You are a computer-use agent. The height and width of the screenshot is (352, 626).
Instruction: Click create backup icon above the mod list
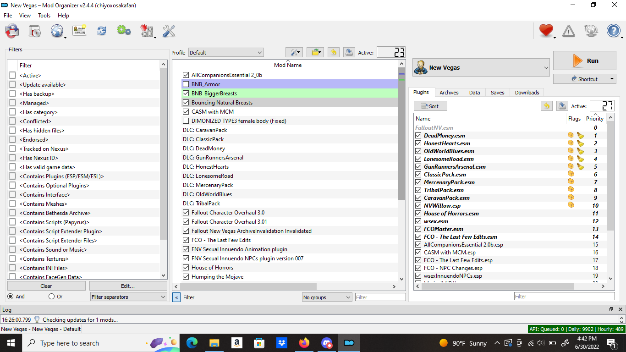tap(349, 52)
